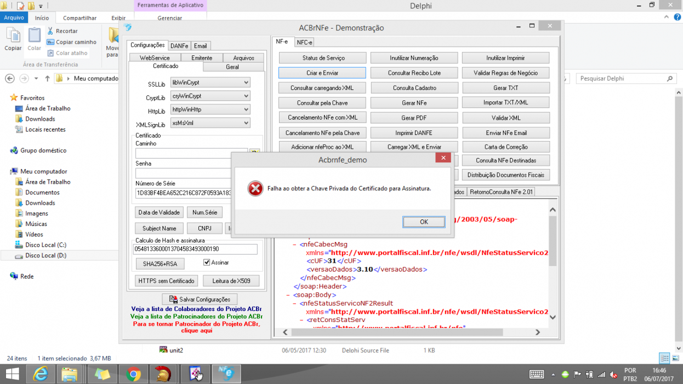Screen dimensions: 683x384
Task: Launch Google Chrome from the taskbar
Action: click(x=133, y=374)
